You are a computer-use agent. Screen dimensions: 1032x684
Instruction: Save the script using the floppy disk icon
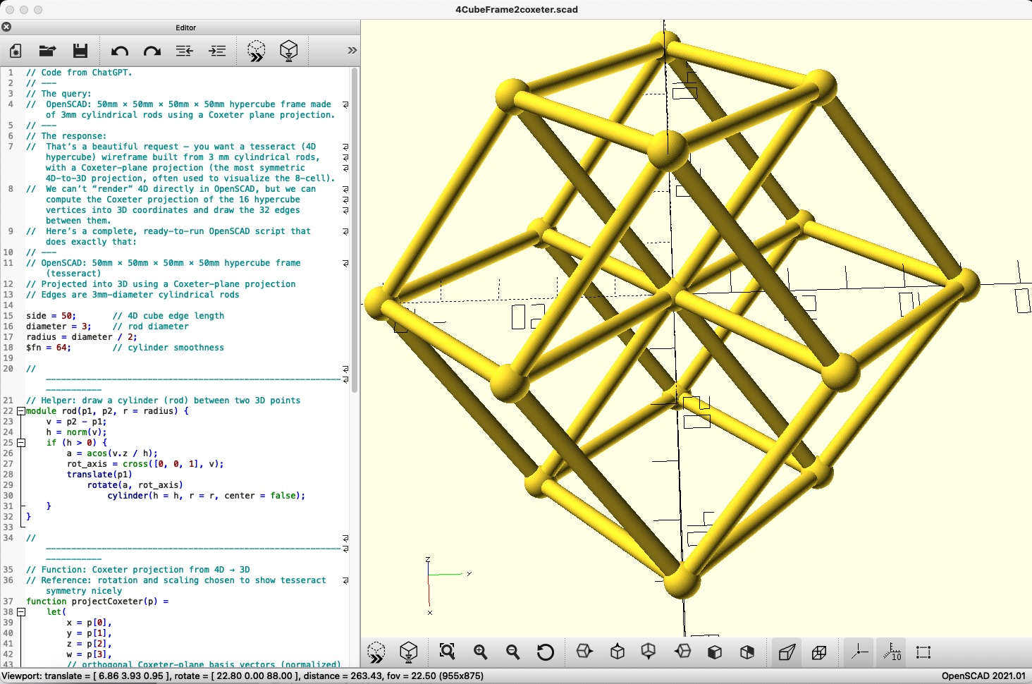pos(80,51)
